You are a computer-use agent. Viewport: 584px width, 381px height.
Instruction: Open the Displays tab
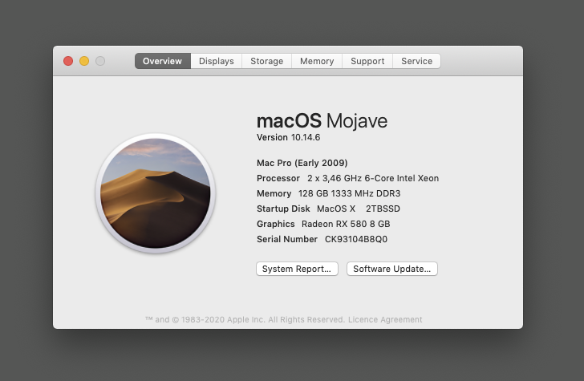(x=217, y=61)
